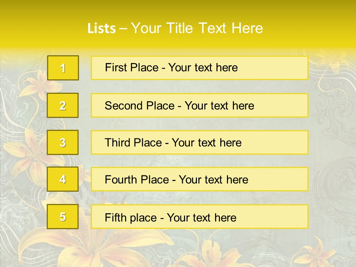Click the yellow number 1 box

(x=63, y=68)
